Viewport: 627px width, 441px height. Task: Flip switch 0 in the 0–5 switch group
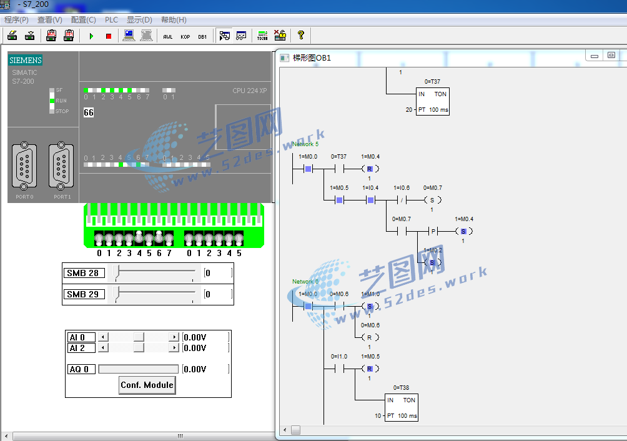click(x=189, y=239)
